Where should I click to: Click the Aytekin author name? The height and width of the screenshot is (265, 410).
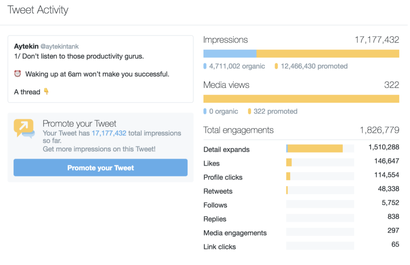[x=26, y=47]
